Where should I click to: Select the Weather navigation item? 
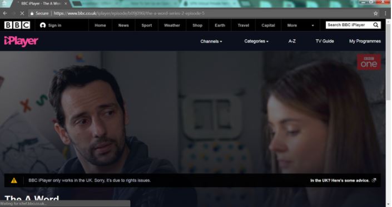[172, 25]
